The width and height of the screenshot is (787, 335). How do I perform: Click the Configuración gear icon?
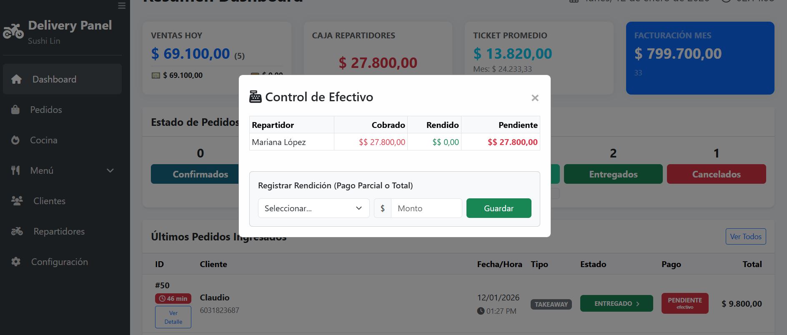coord(16,262)
